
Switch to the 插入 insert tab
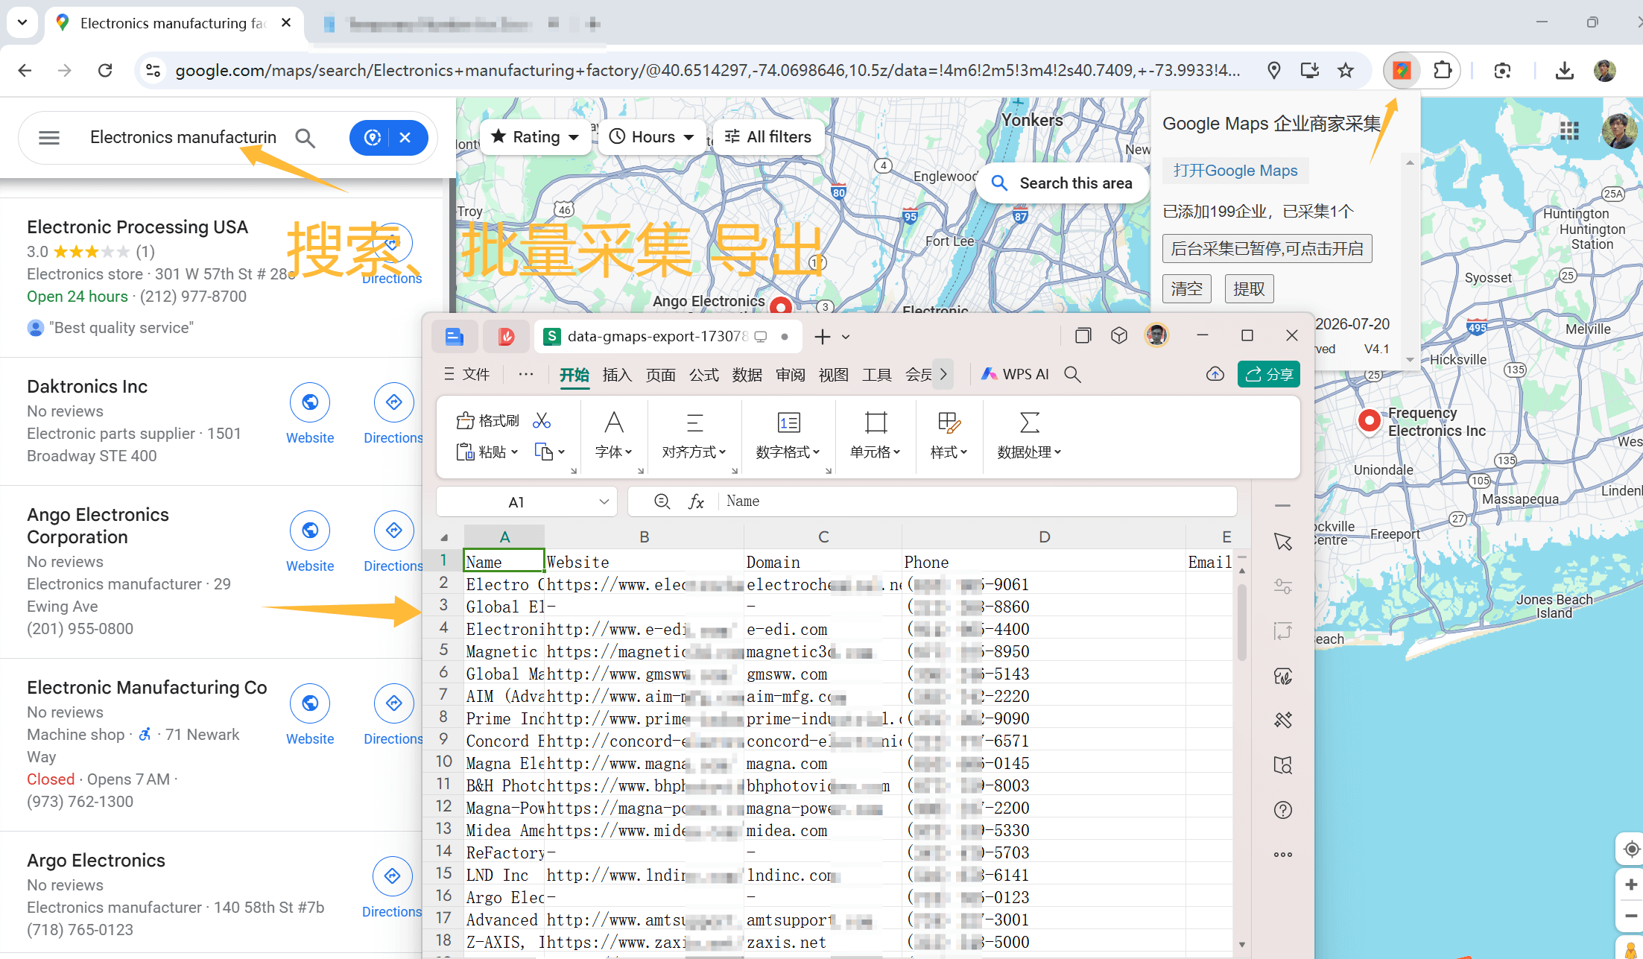(617, 375)
